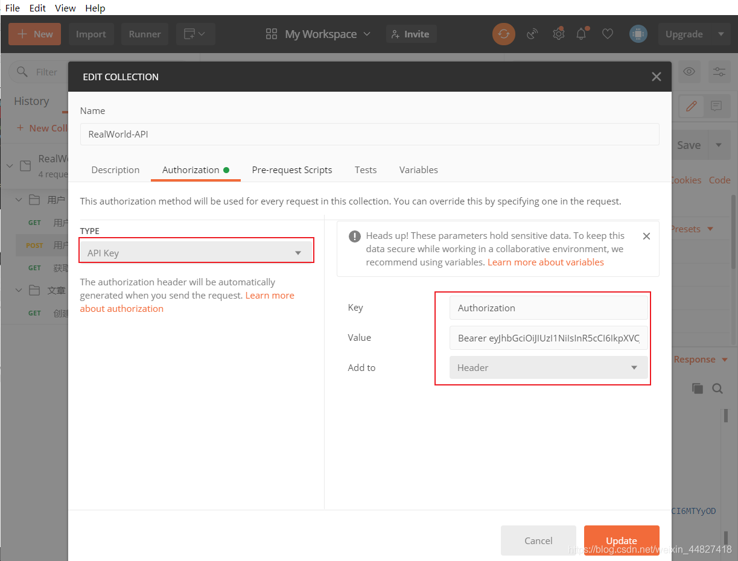The image size is (738, 561).
Task: Open the Upgrade dropdown arrow
Action: tap(721, 34)
